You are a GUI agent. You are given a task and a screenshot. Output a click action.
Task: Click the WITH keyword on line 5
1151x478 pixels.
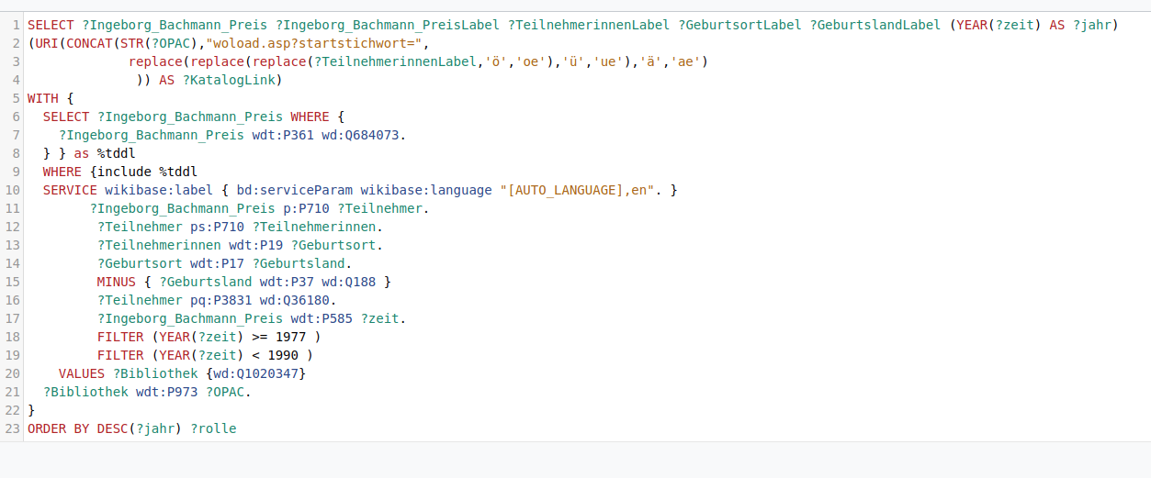pyautogui.click(x=42, y=98)
